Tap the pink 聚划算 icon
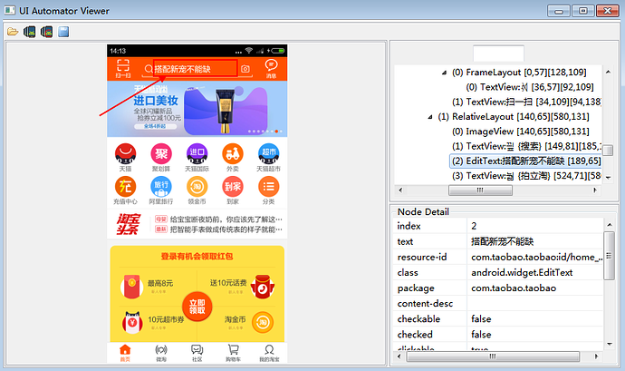Viewport: 625px width, 371px height. coord(161,153)
